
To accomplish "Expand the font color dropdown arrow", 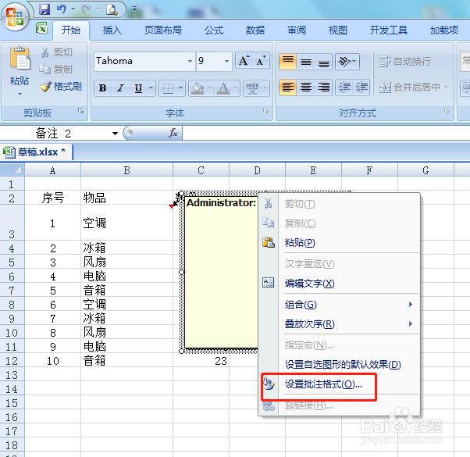I will tap(235, 87).
